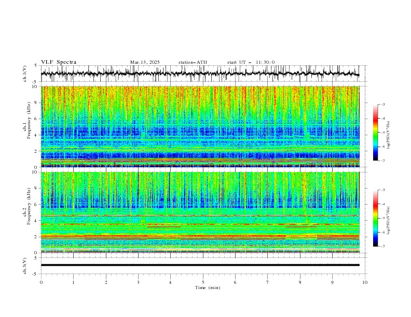Click lower colorbar "log(PSD)(V²/Hz)" label
Image resolution: width=411 pixels, height=317 pixels.
coord(389,220)
